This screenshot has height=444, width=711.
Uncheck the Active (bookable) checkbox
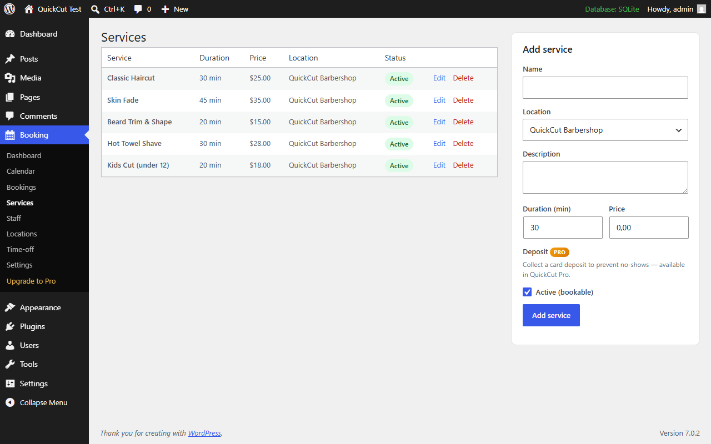point(527,292)
